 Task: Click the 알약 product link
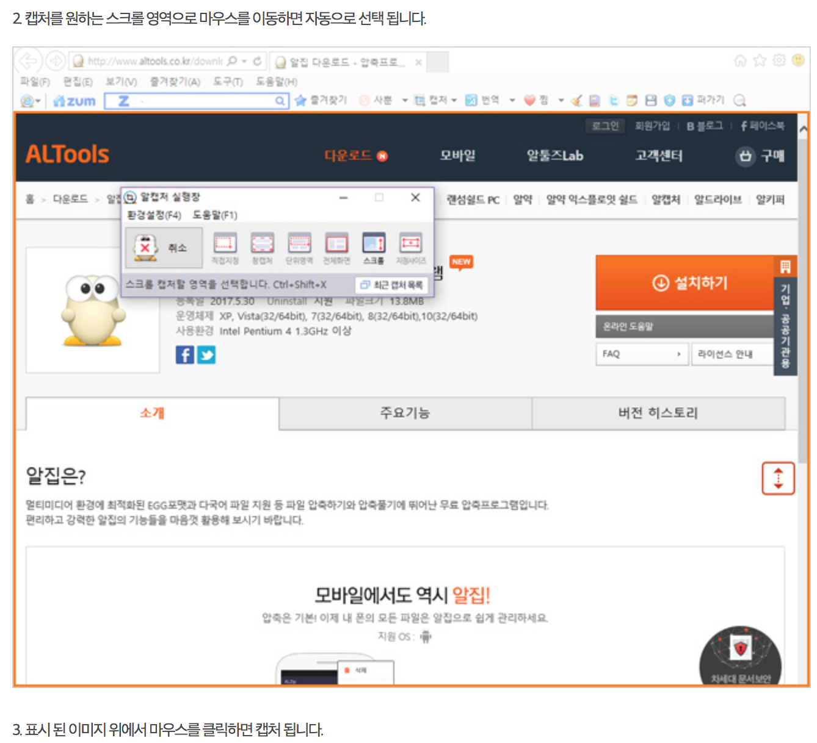tap(523, 199)
